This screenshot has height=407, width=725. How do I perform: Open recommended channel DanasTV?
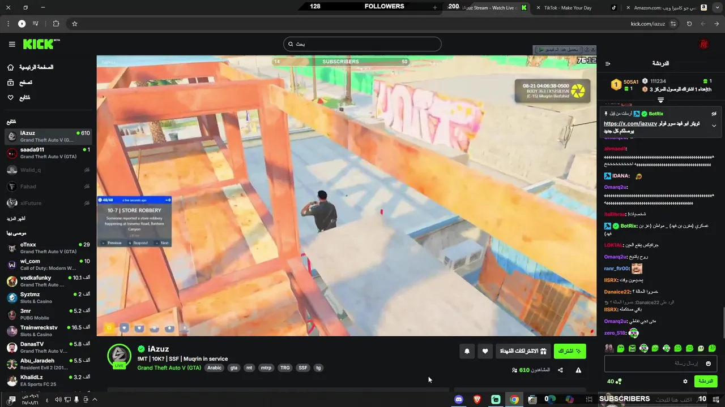click(x=48, y=347)
